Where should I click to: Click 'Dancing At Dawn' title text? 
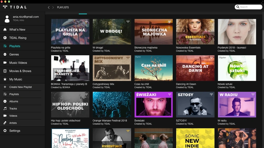tap(186, 84)
